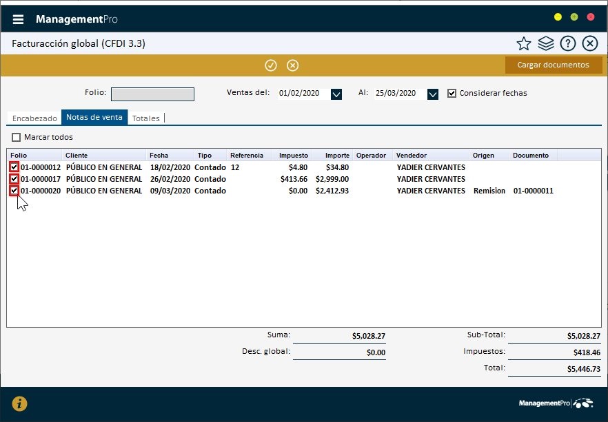The height and width of the screenshot is (422, 608).
Task: Click the Desc. global value $0.00
Action: click(x=376, y=352)
